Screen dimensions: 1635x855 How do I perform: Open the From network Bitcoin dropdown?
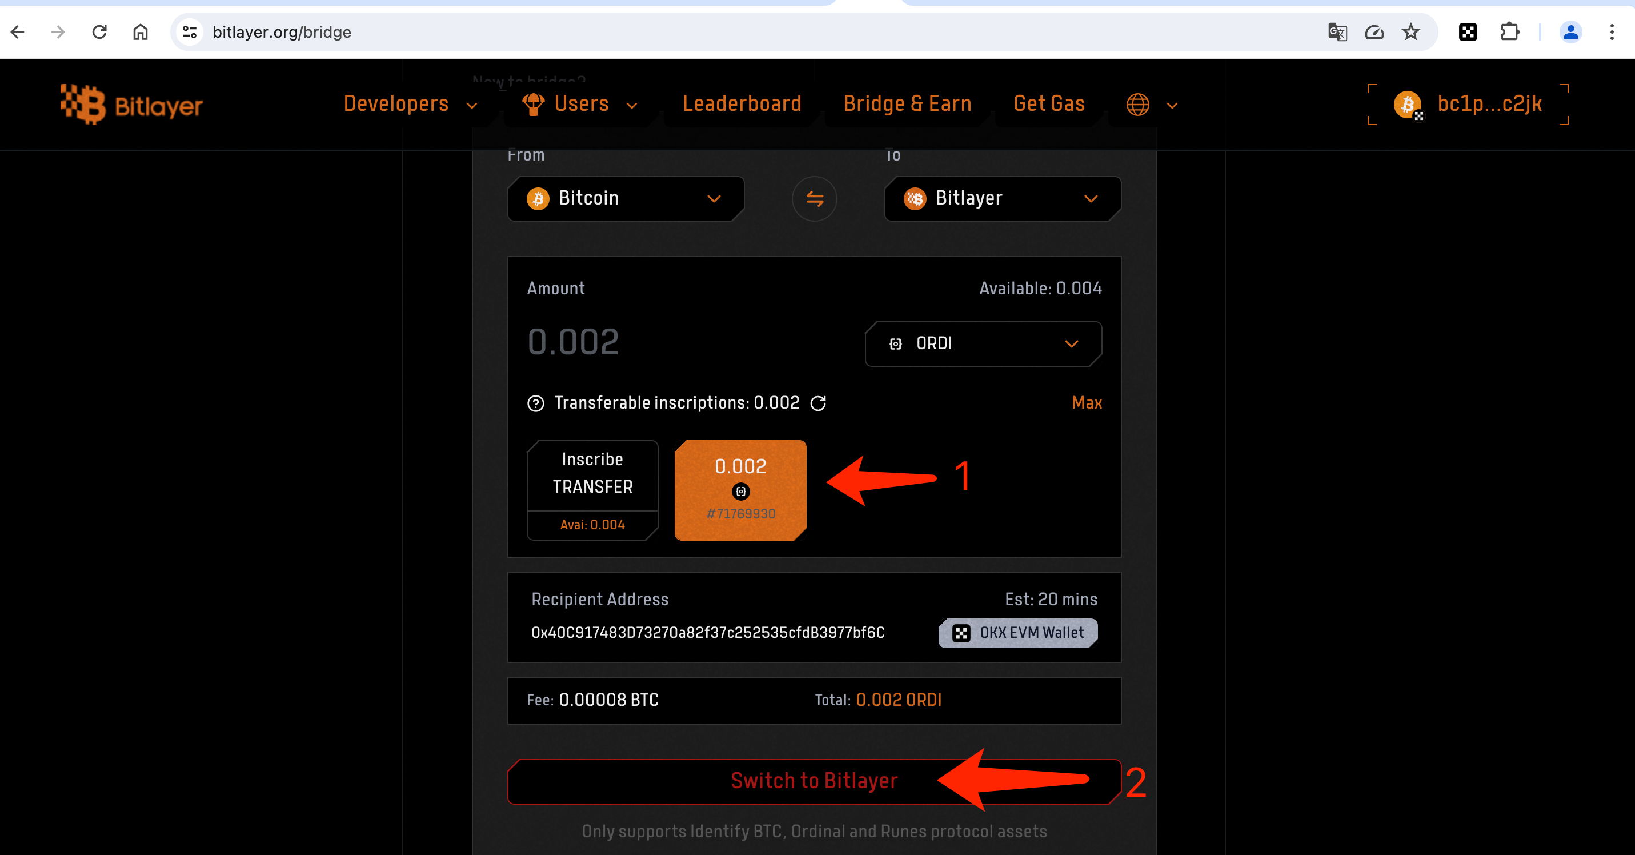(x=625, y=199)
